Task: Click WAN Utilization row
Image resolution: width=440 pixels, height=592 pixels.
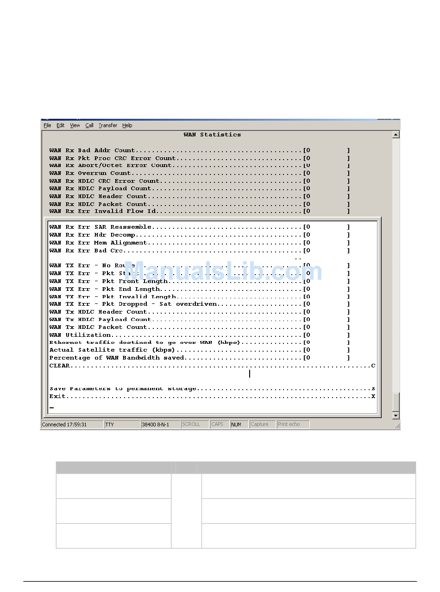Action: pos(200,335)
